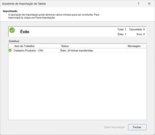Click the Fechar button
Screen dimensions: 155x135
pos(137,127)
